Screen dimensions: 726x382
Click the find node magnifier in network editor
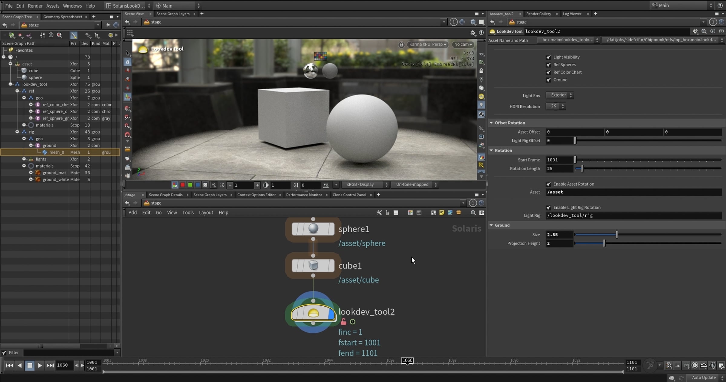[x=473, y=213]
